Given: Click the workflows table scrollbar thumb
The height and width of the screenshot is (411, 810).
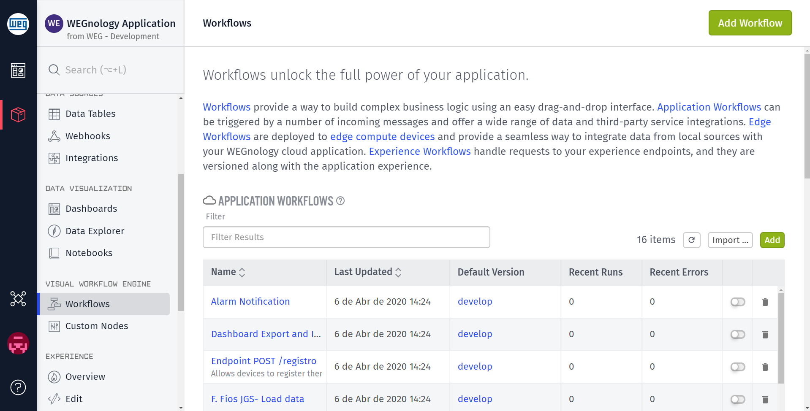Looking at the screenshot, I should (781, 338).
